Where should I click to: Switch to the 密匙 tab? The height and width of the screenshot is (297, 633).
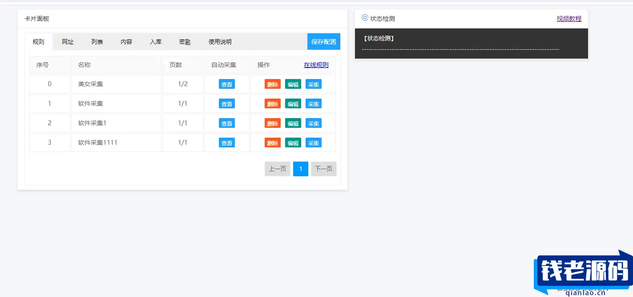click(x=185, y=42)
